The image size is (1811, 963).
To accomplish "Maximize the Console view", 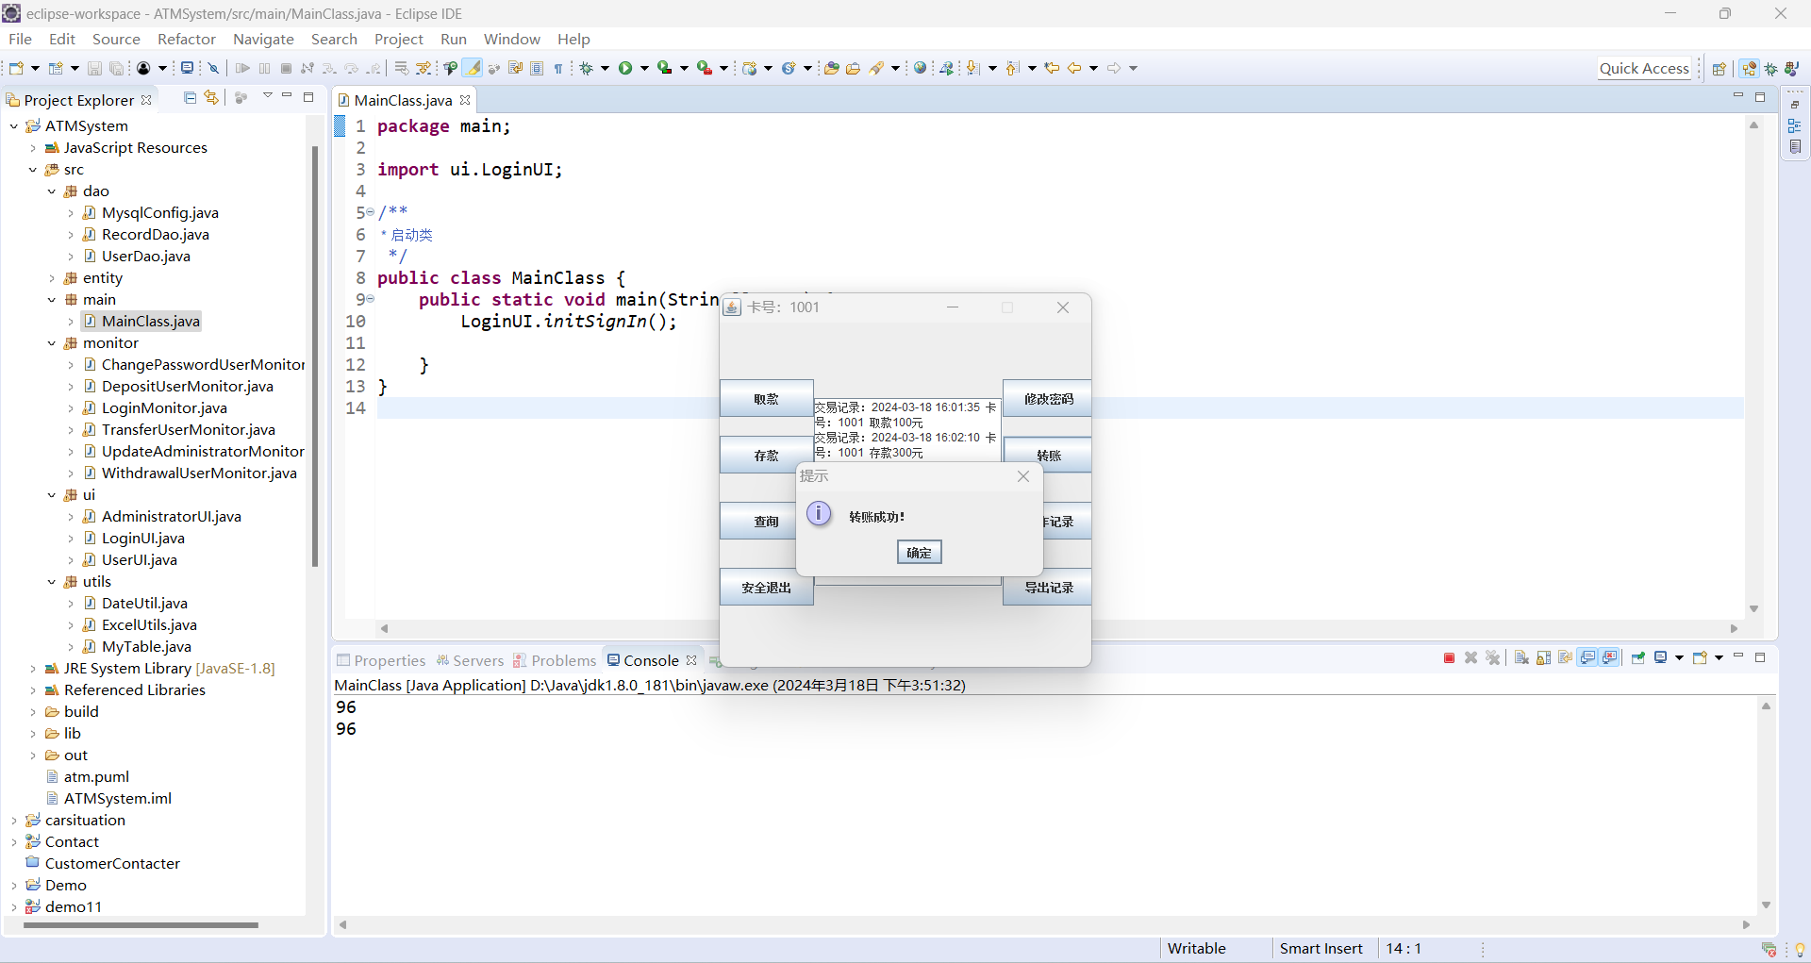I will [x=1760, y=657].
